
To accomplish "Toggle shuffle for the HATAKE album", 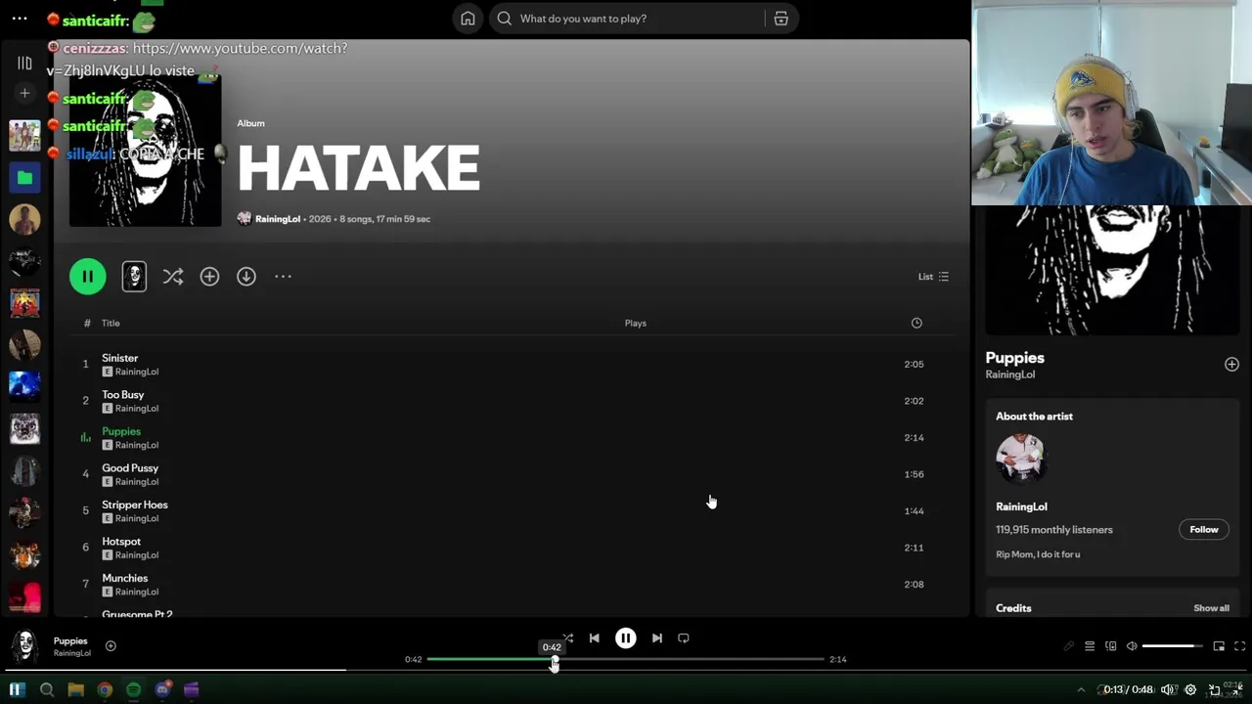I will [x=173, y=277].
